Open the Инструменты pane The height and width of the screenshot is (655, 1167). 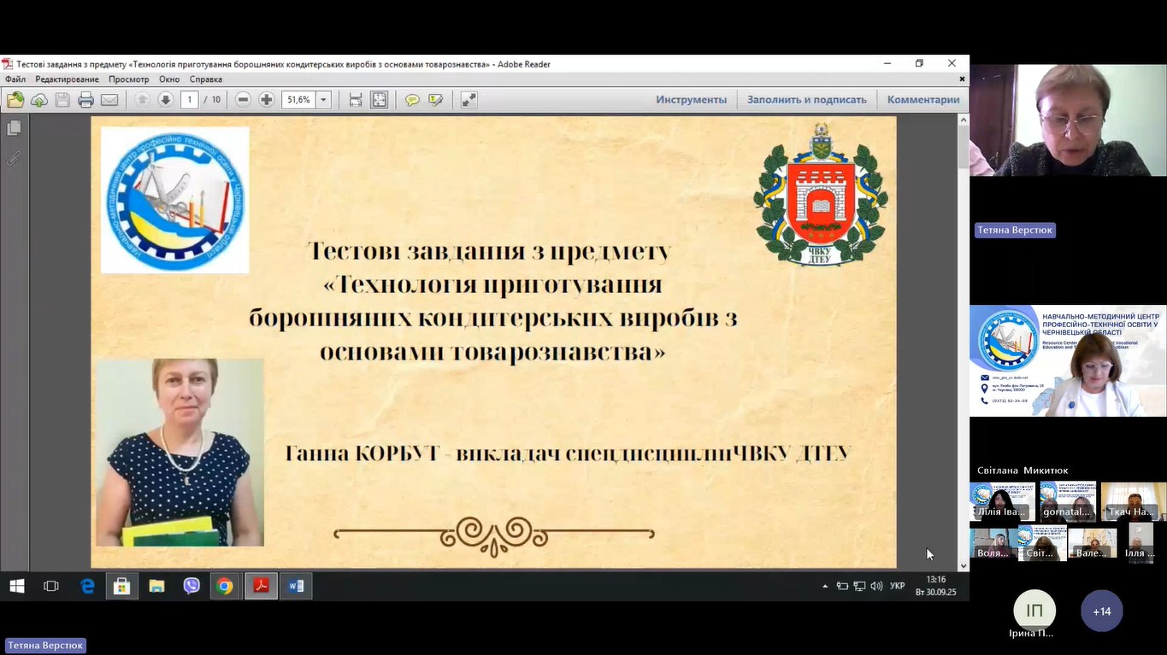(691, 100)
